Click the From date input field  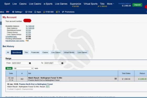click(20, 63)
